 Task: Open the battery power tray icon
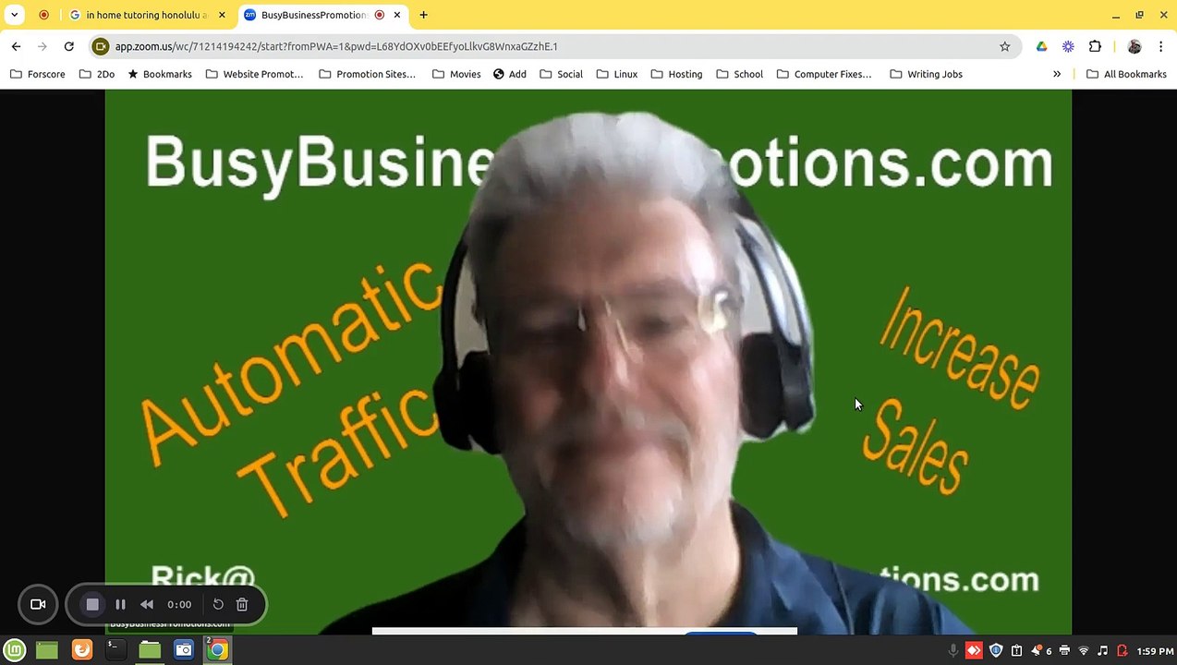1122,651
